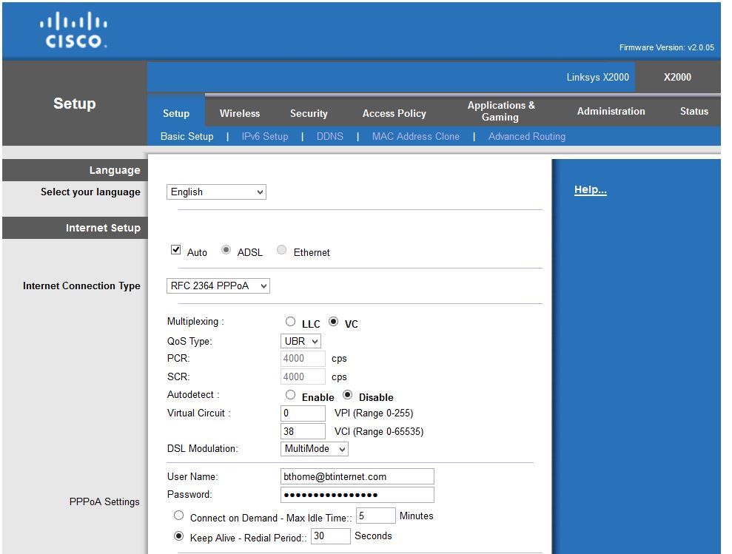Image resolution: width=732 pixels, height=554 pixels.
Task: Open the Setup tab
Action: pos(176,113)
